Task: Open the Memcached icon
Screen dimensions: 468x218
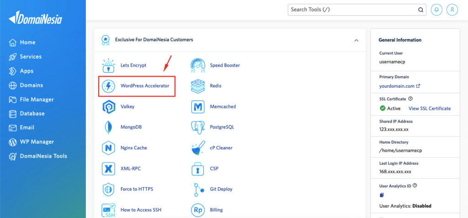Action: click(x=197, y=106)
